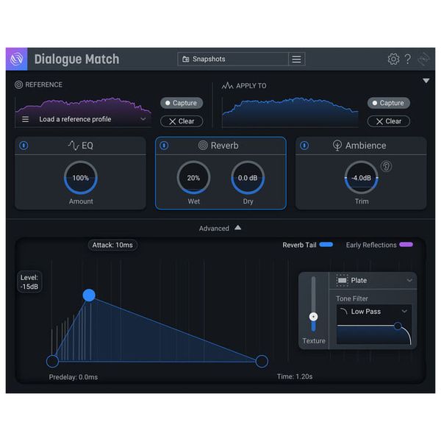Screen dimensions: 441x441
Task: Toggle the Early Reflections purple indicator
Action: click(x=406, y=245)
